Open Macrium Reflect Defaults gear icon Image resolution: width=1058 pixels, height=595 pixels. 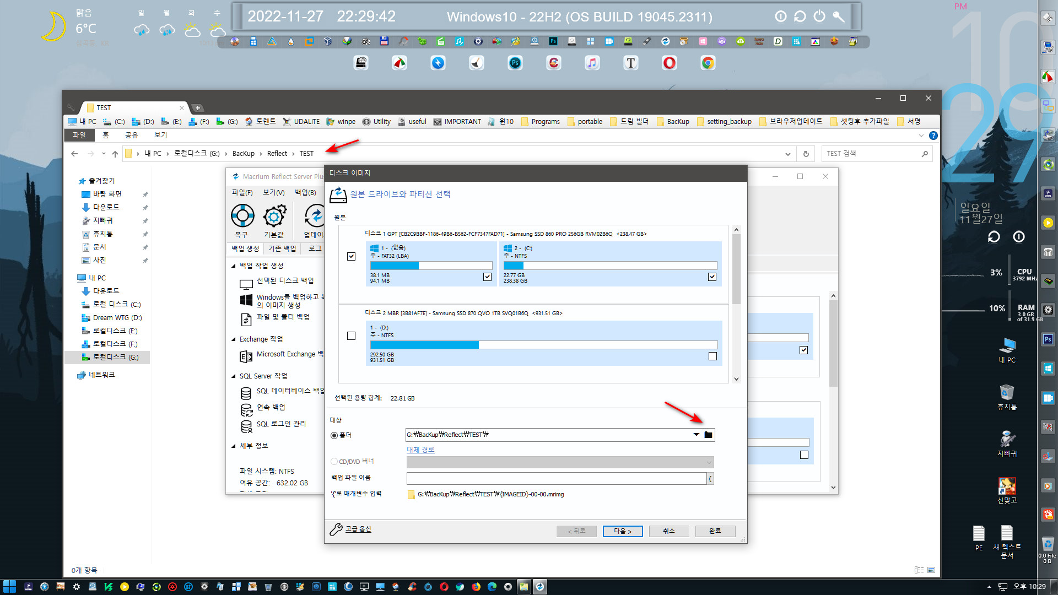tap(274, 216)
